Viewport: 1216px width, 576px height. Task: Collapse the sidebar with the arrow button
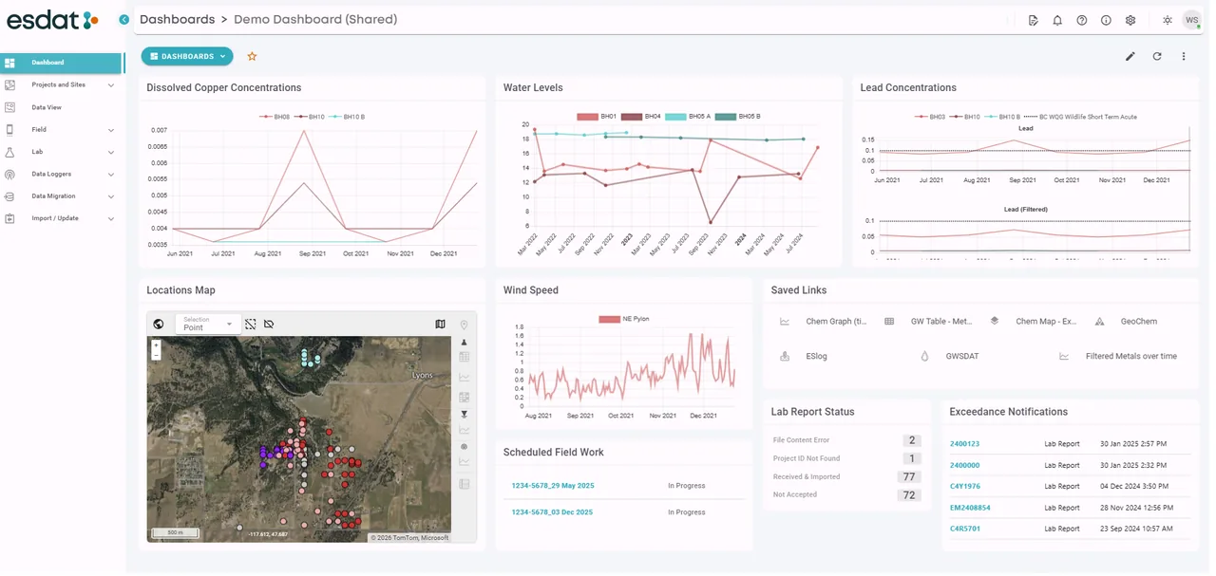(124, 20)
